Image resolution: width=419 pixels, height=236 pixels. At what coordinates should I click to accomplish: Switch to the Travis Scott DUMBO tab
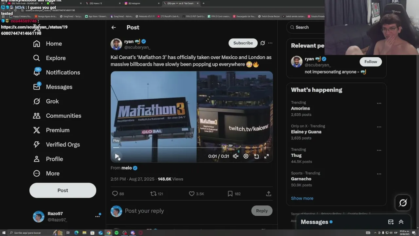coord(25,3)
